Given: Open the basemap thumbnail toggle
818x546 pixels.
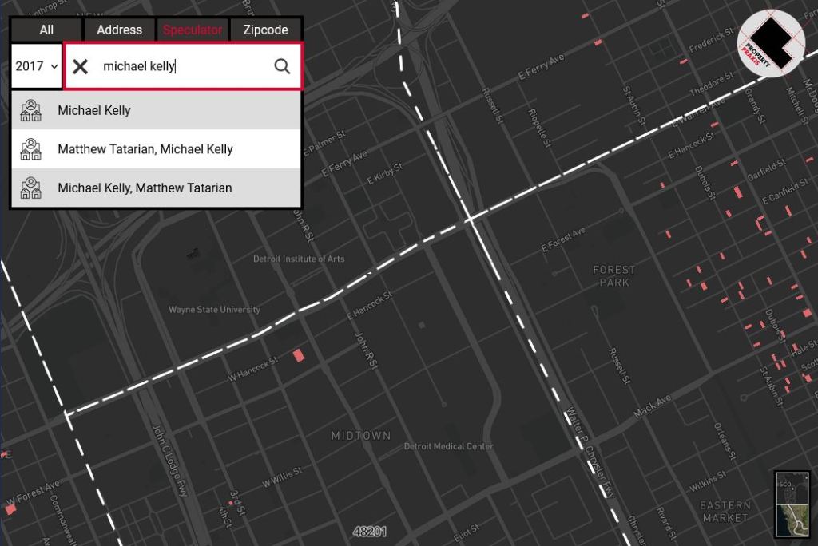Looking at the screenshot, I should [792, 504].
